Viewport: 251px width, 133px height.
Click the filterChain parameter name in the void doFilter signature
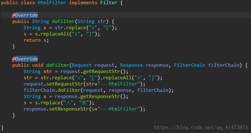[224, 65]
